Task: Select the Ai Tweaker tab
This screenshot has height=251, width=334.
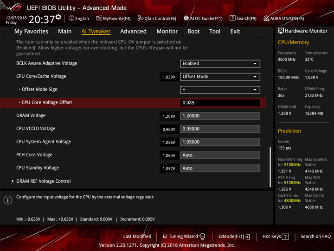Action: [x=96, y=32]
